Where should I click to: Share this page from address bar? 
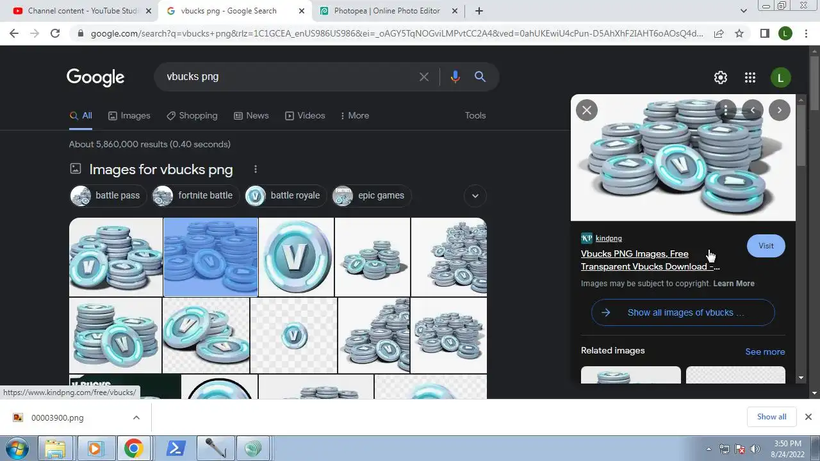click(x=719, y=33)
